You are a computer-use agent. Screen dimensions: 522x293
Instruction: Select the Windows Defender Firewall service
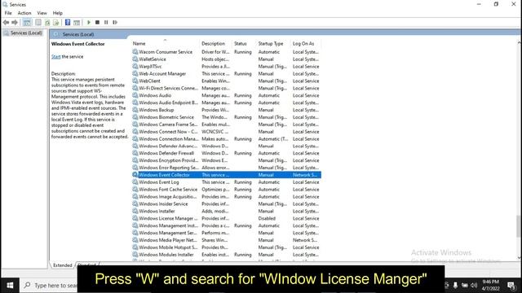(x=227, y=153)
